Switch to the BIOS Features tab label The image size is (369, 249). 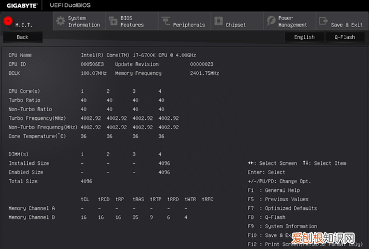coord(132,21)
